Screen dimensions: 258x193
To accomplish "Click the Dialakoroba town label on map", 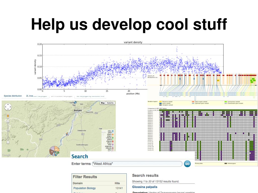I will (82, 130).
